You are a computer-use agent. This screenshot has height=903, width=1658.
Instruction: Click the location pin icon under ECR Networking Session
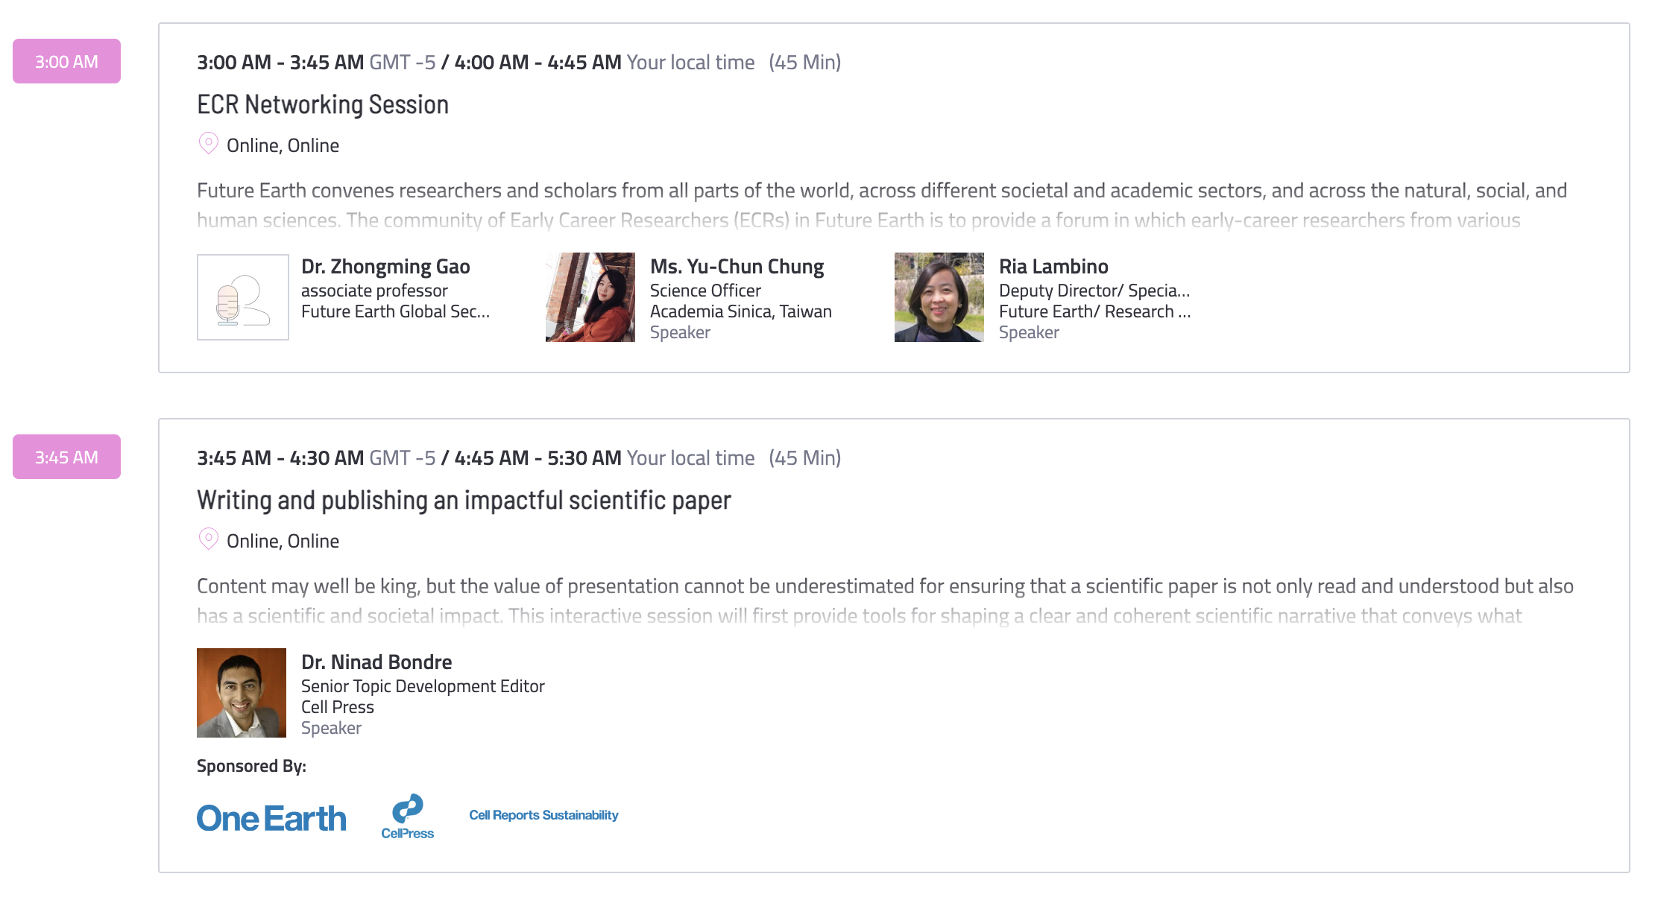pos(208,143)
